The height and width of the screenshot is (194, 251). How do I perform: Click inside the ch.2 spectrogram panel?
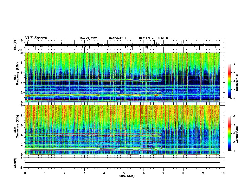(x=122, y=130)
